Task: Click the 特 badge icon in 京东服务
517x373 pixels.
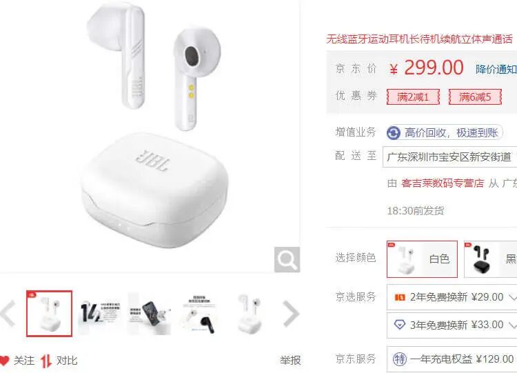Action: (x=400, y=359)
